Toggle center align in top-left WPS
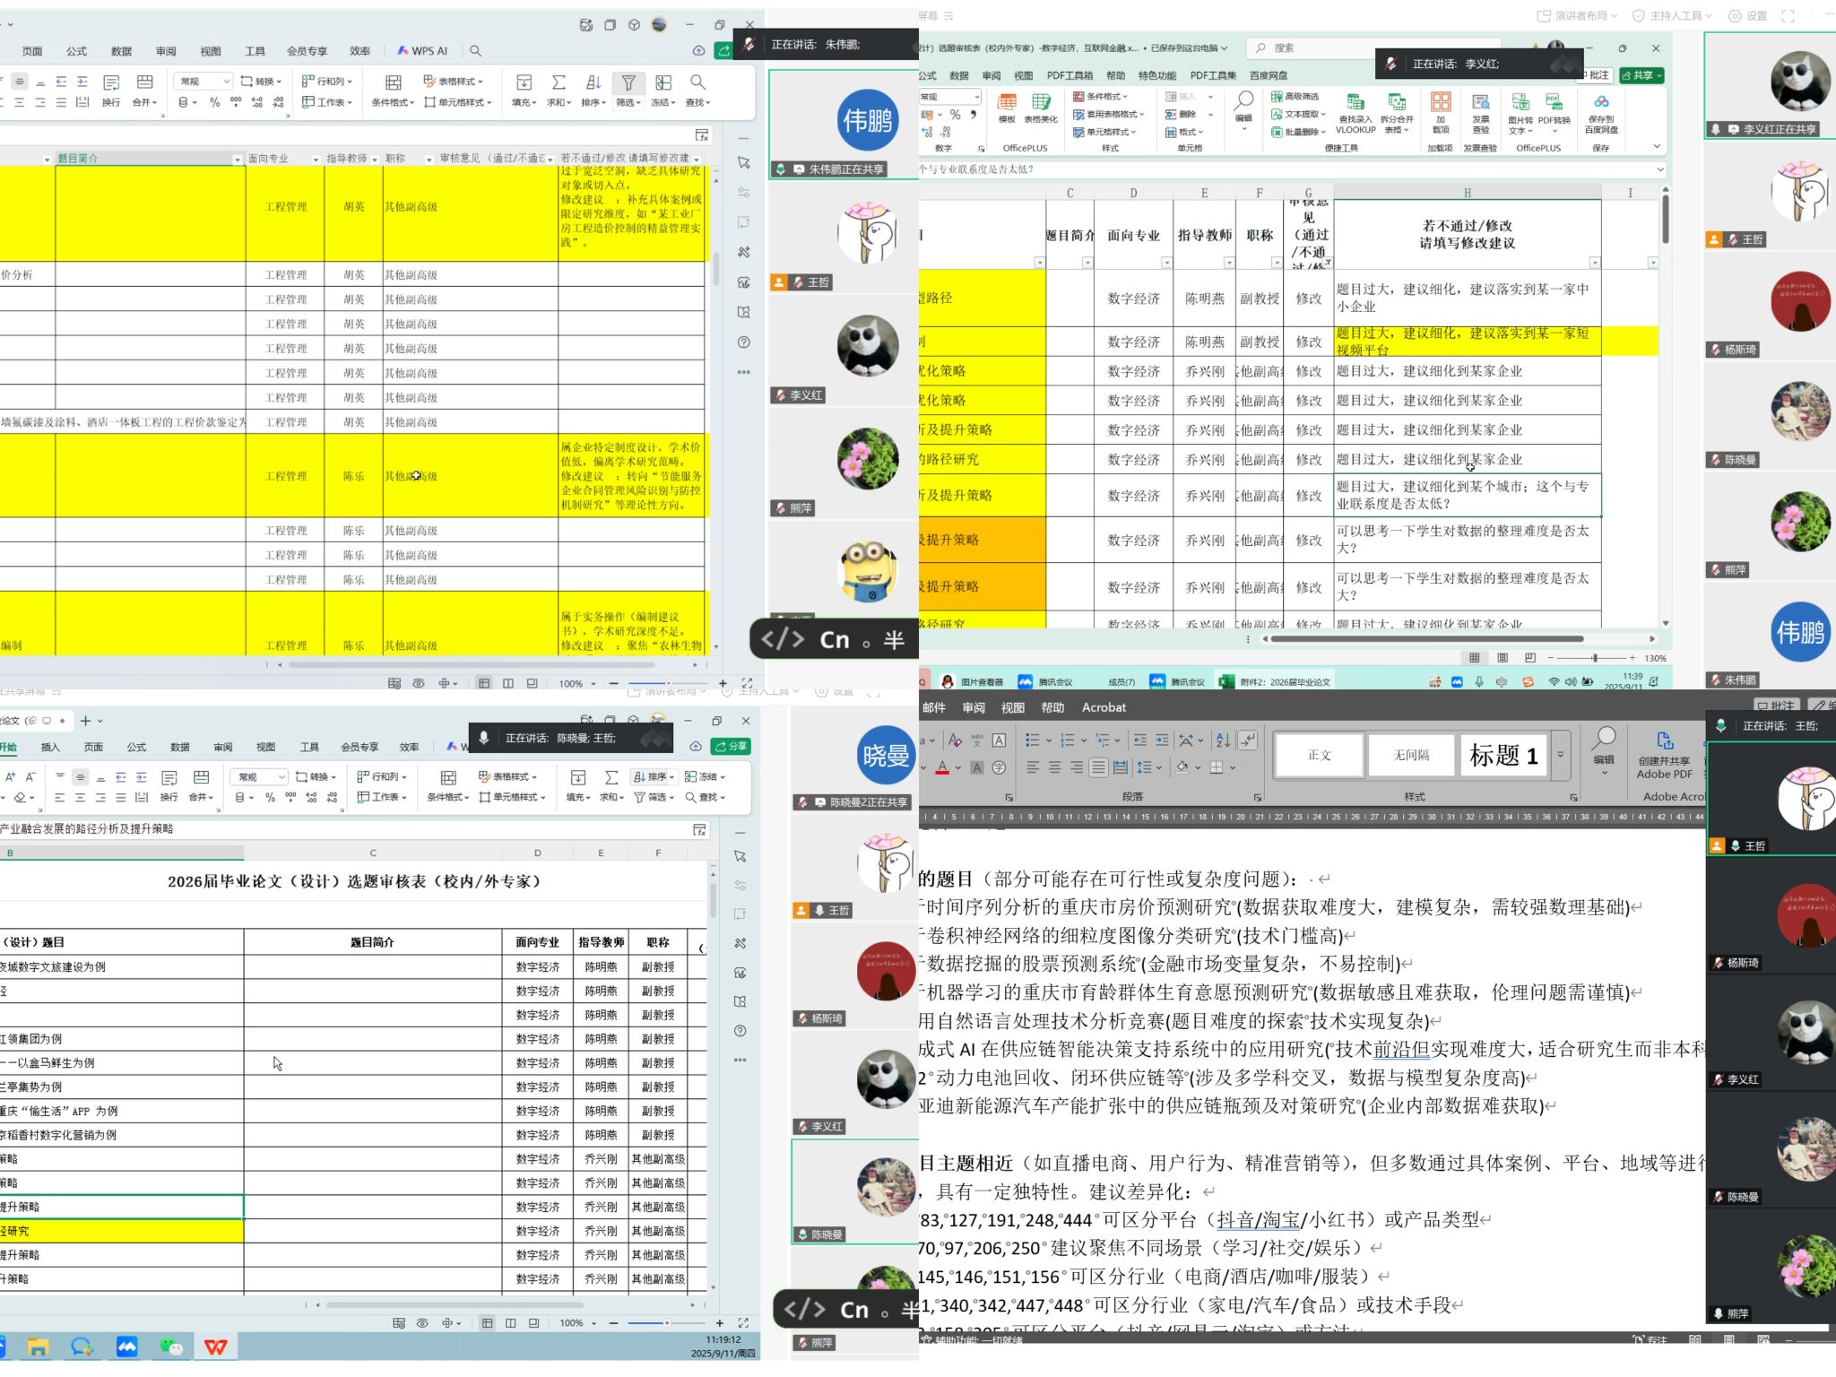Screen dimensions: 1836x1377 point(20,82)
